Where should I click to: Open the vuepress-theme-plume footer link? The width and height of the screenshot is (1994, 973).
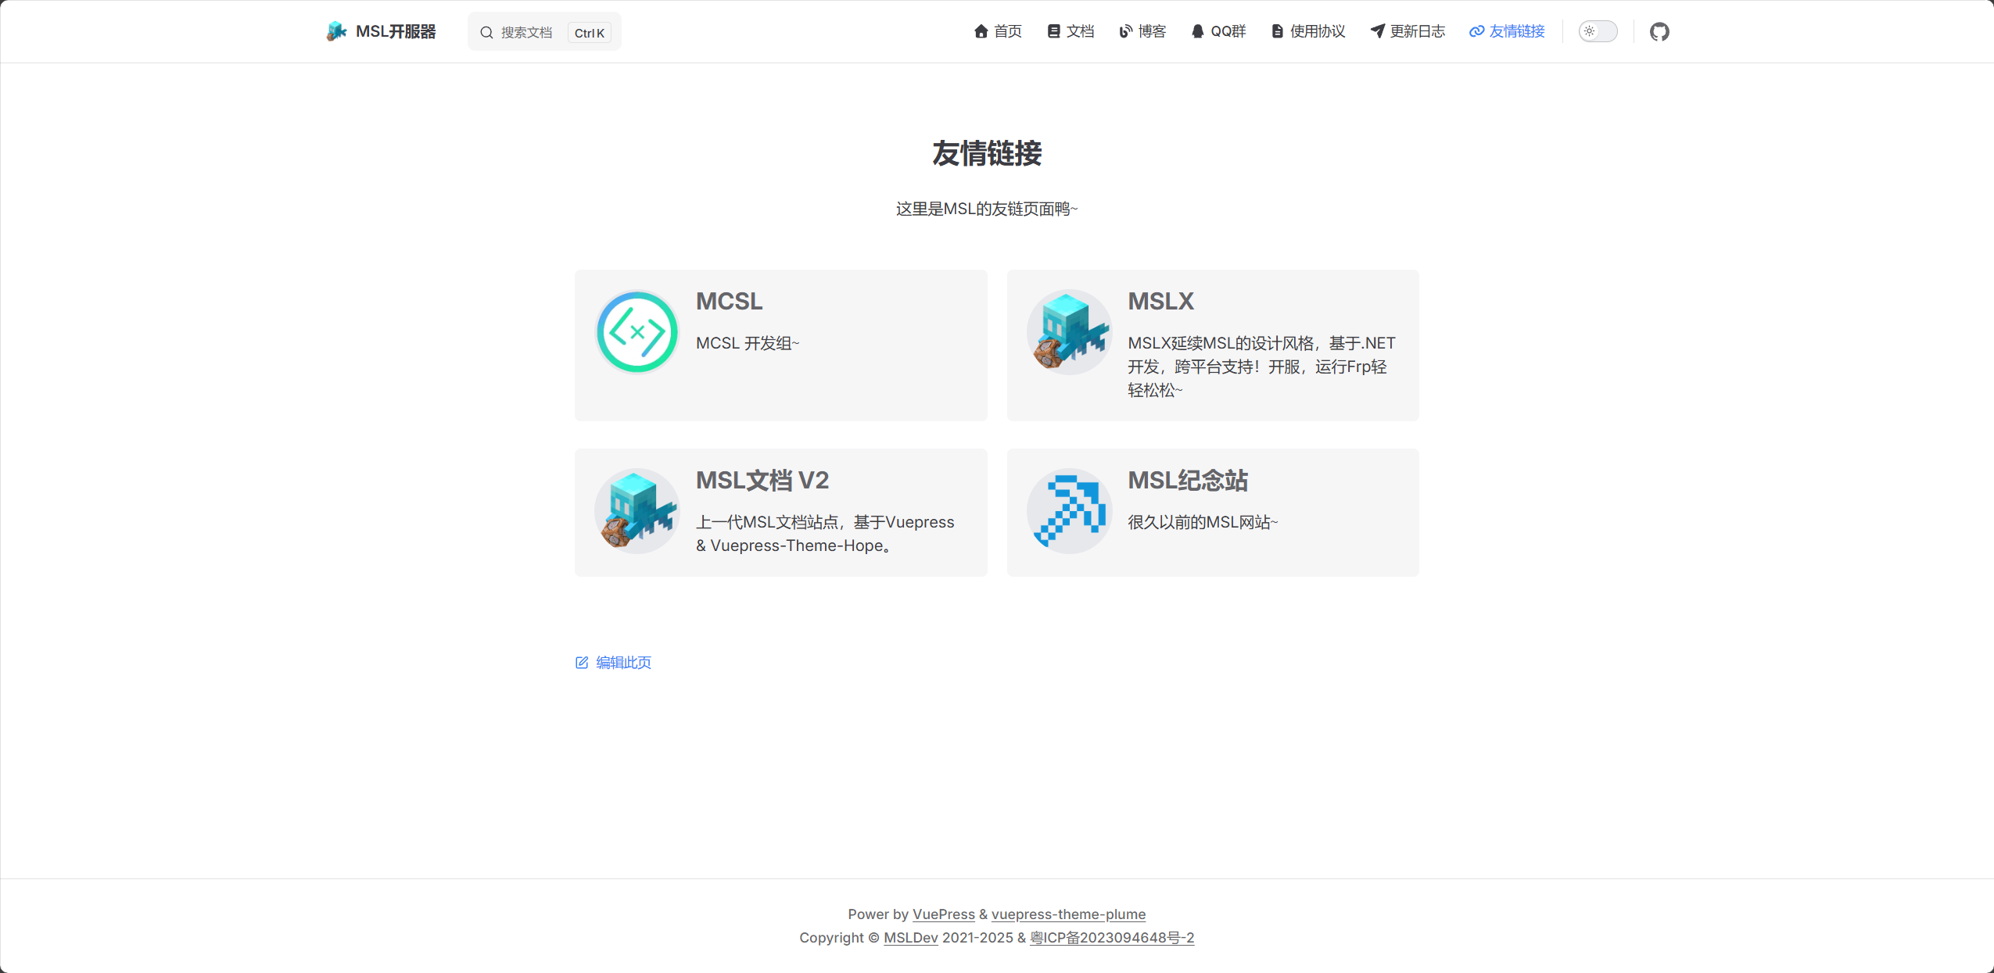click(1068, 914)
